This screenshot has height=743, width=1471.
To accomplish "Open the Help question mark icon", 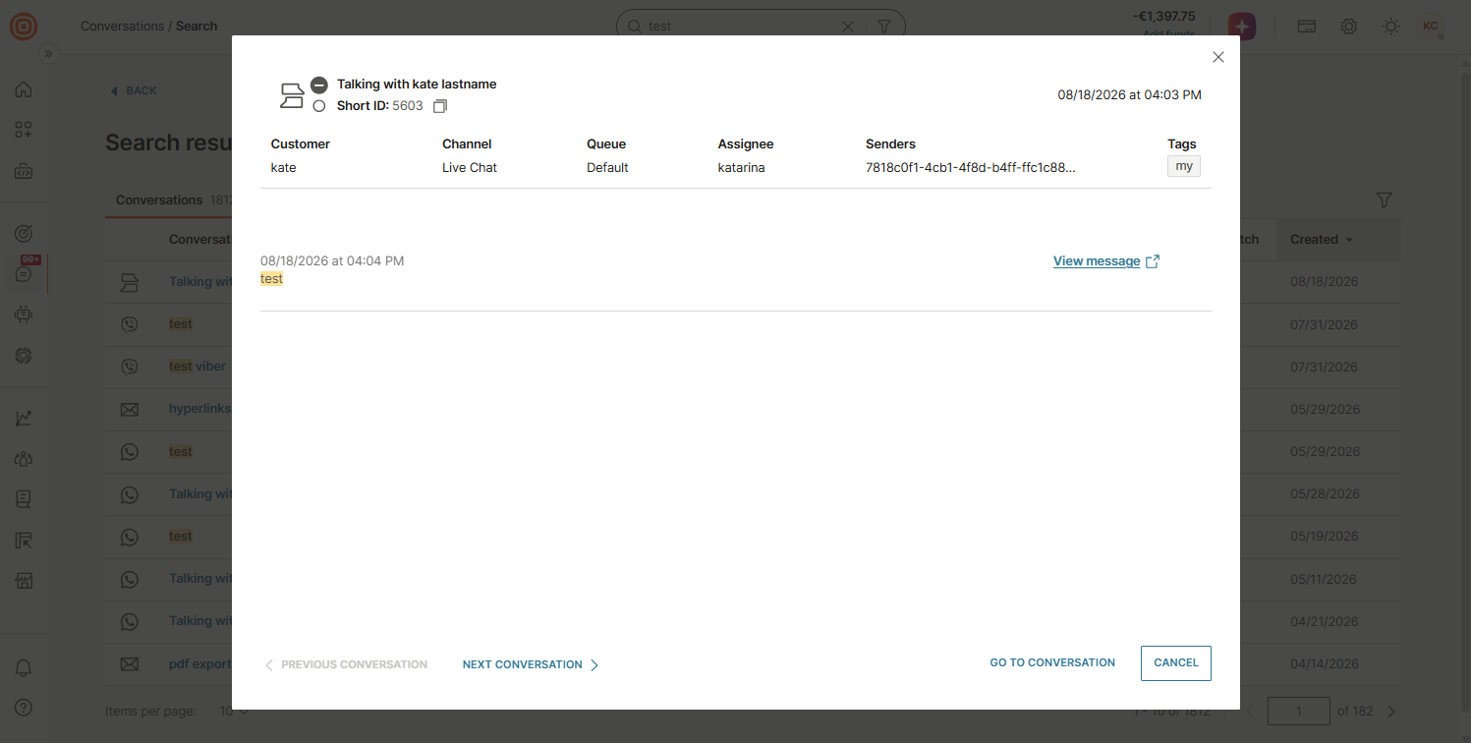I will (24, 708).
